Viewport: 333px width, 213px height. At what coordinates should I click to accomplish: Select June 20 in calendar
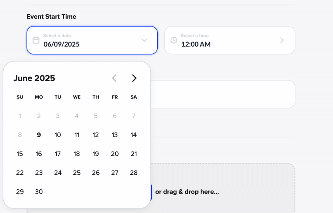click(114, 154)
